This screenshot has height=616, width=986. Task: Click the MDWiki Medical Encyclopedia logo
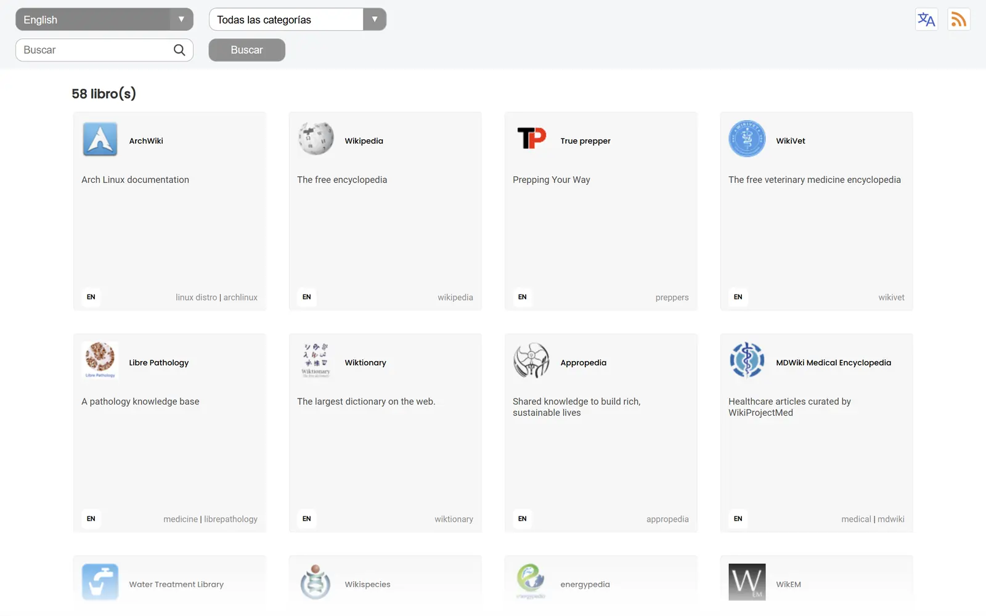click(x=747, y=360)
